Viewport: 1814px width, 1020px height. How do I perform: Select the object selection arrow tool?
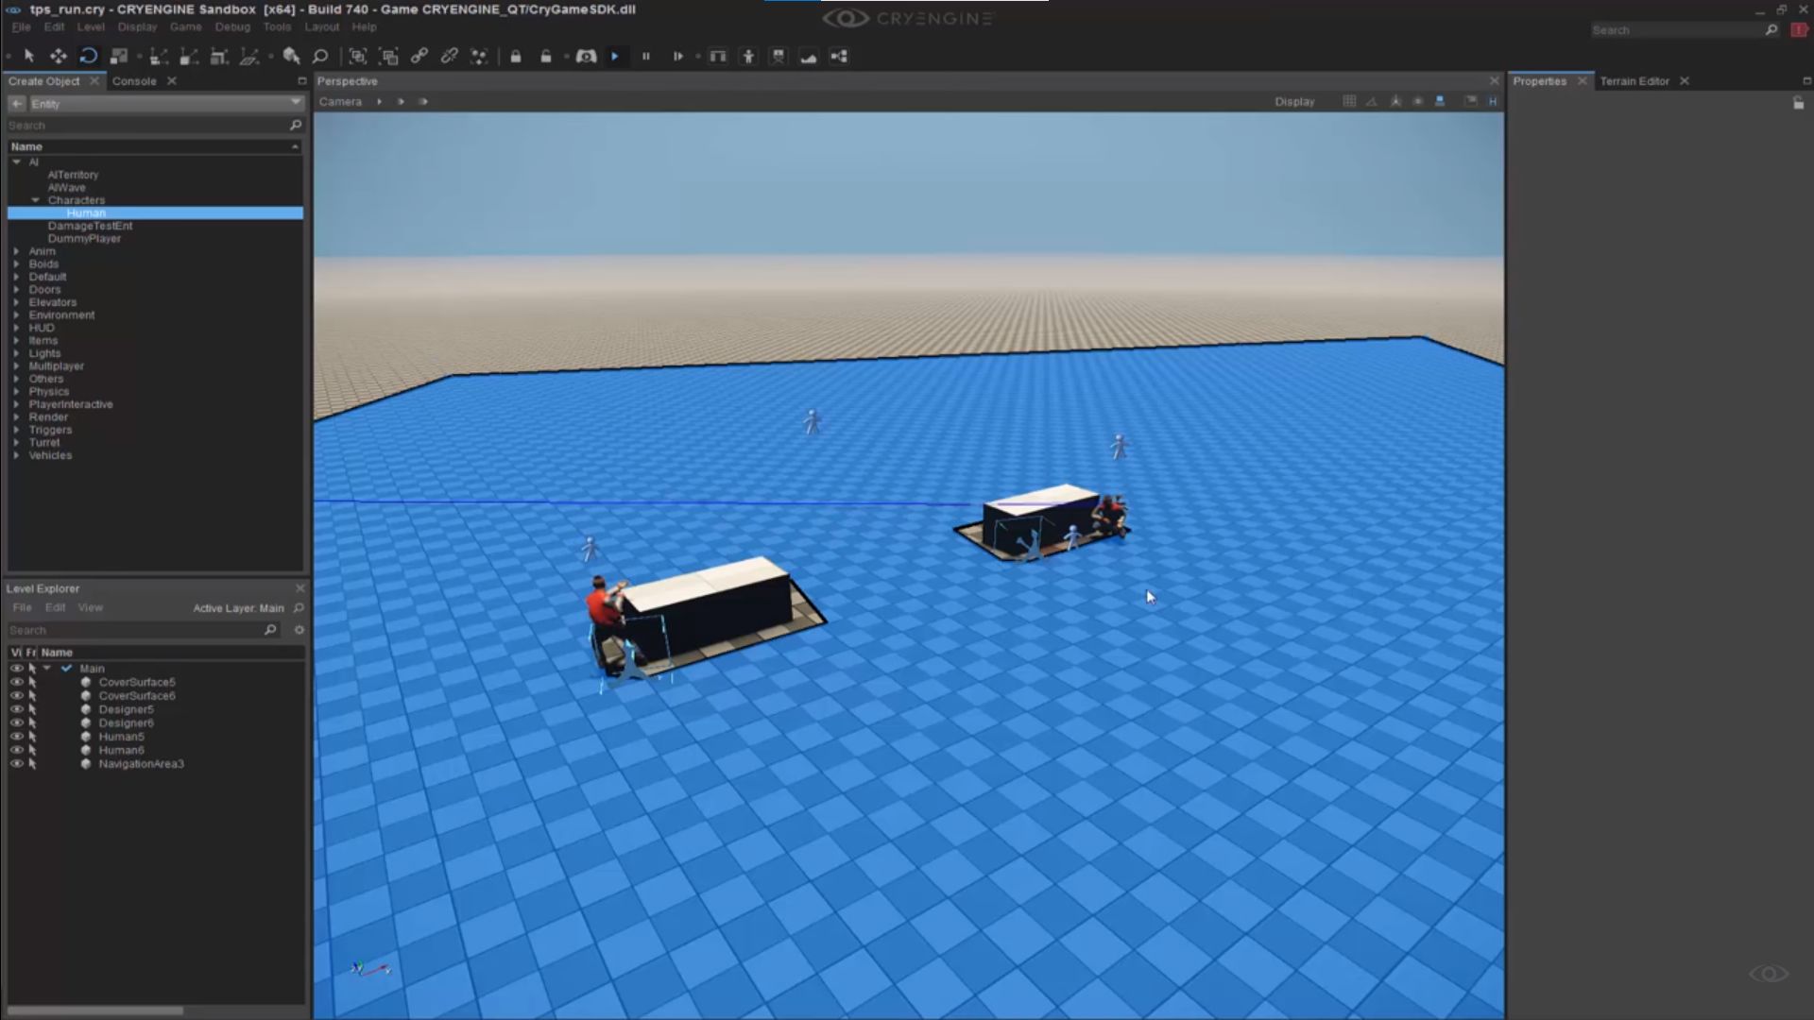29,57
